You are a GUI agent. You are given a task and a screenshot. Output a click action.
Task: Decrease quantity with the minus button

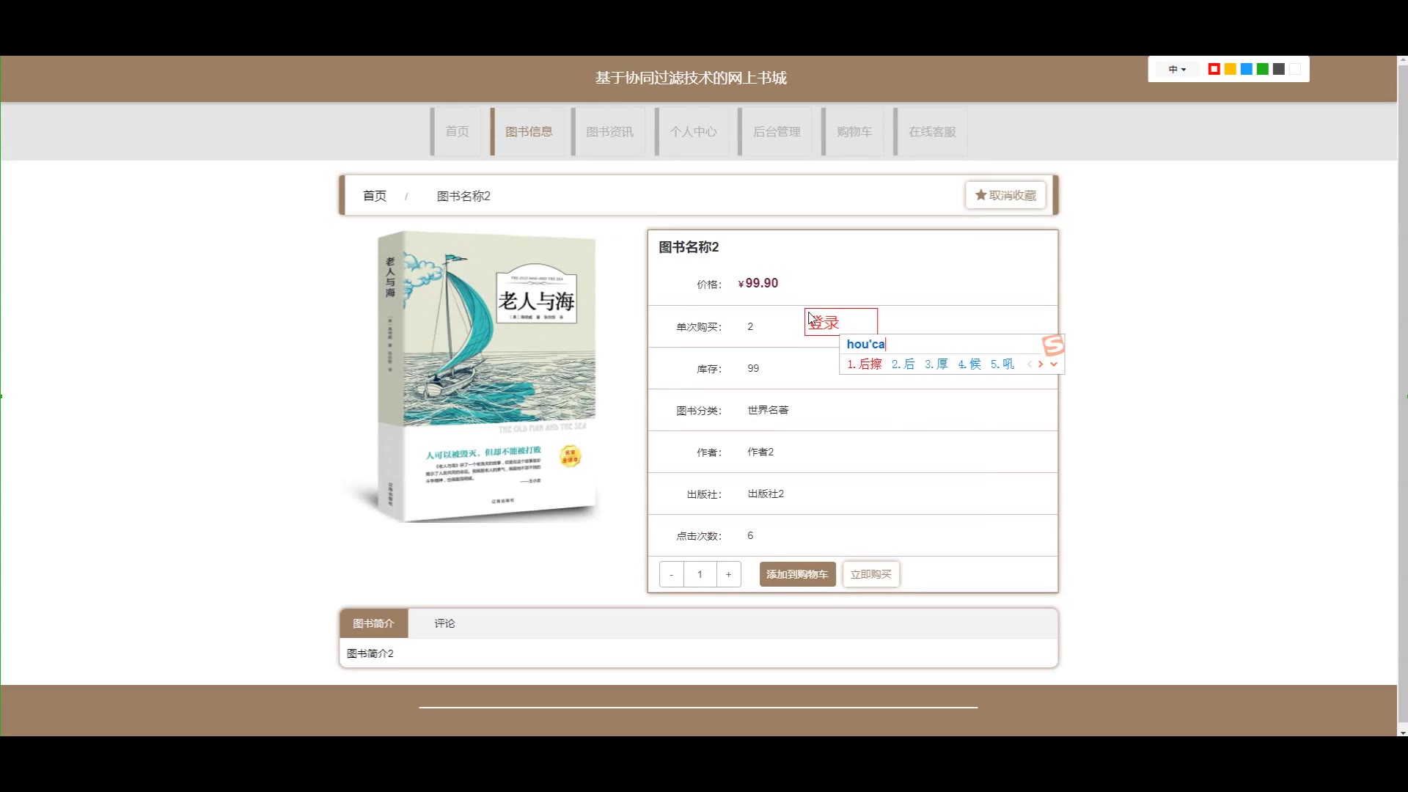click(671, 574)
